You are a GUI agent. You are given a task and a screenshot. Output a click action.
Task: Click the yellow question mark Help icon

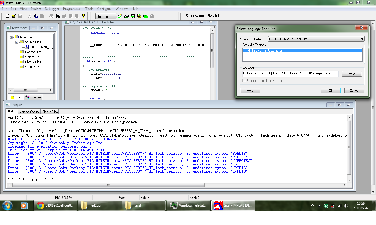click(x=83, y=16)
